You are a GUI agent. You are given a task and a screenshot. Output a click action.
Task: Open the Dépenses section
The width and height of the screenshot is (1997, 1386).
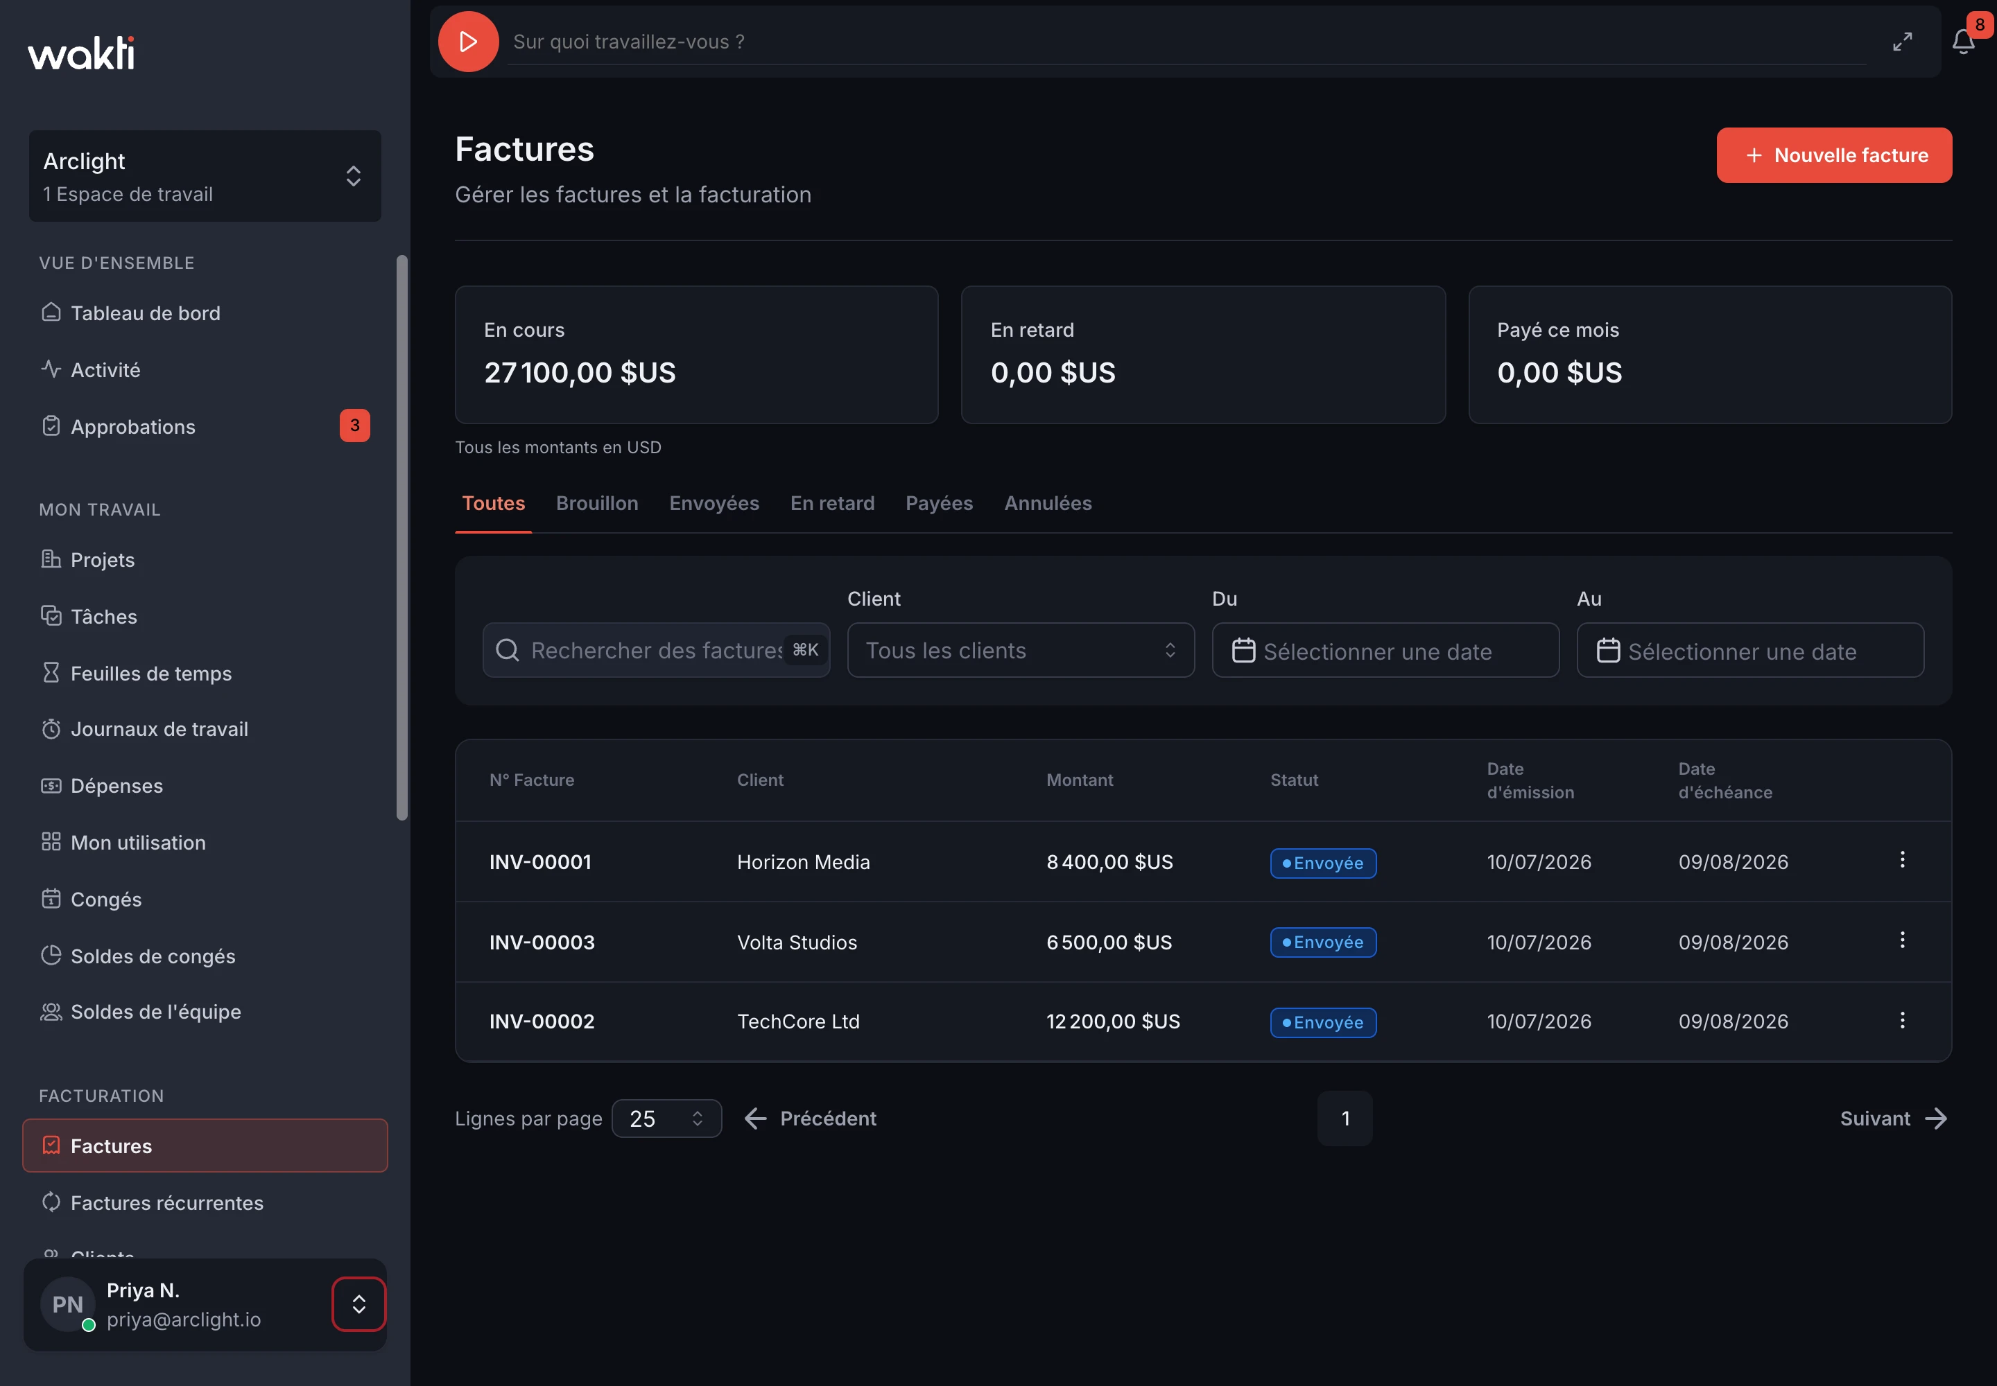coord(205,786)
